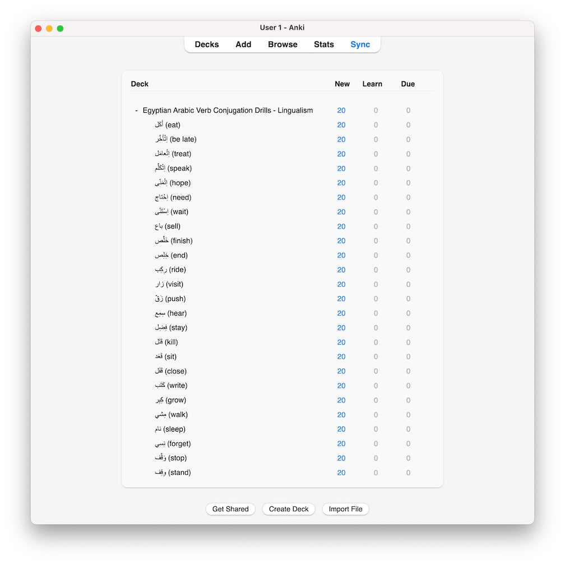565x565 pixels.
Task: Open the Decks tab
Action: click(207, 44)
